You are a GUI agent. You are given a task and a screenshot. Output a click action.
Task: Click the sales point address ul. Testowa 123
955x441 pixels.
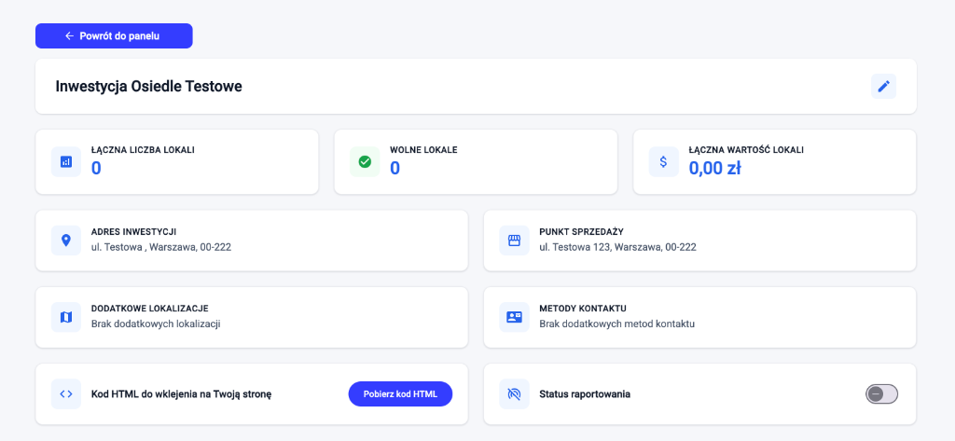coord(617,248)
